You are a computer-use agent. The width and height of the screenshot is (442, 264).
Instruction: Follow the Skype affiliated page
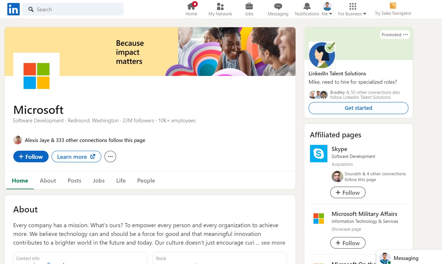point(348,192)
